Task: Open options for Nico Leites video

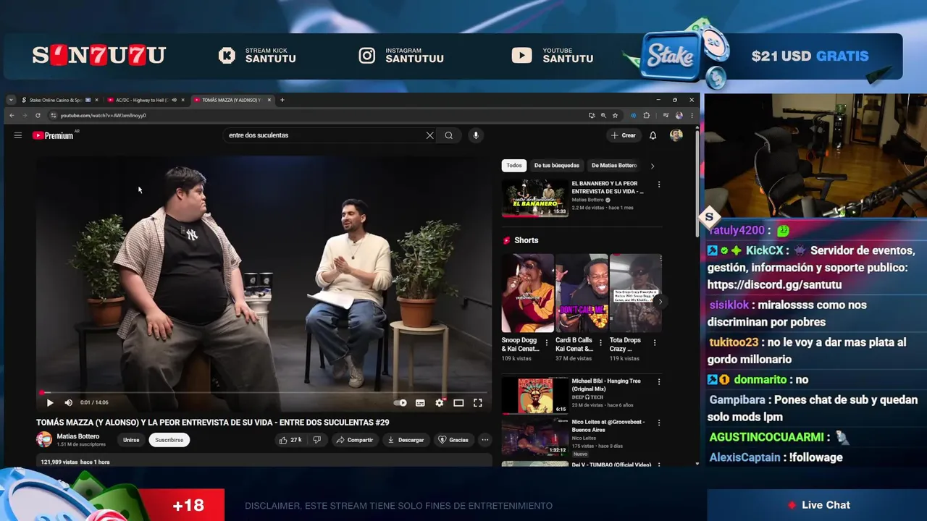Action: tap(659, 423)
